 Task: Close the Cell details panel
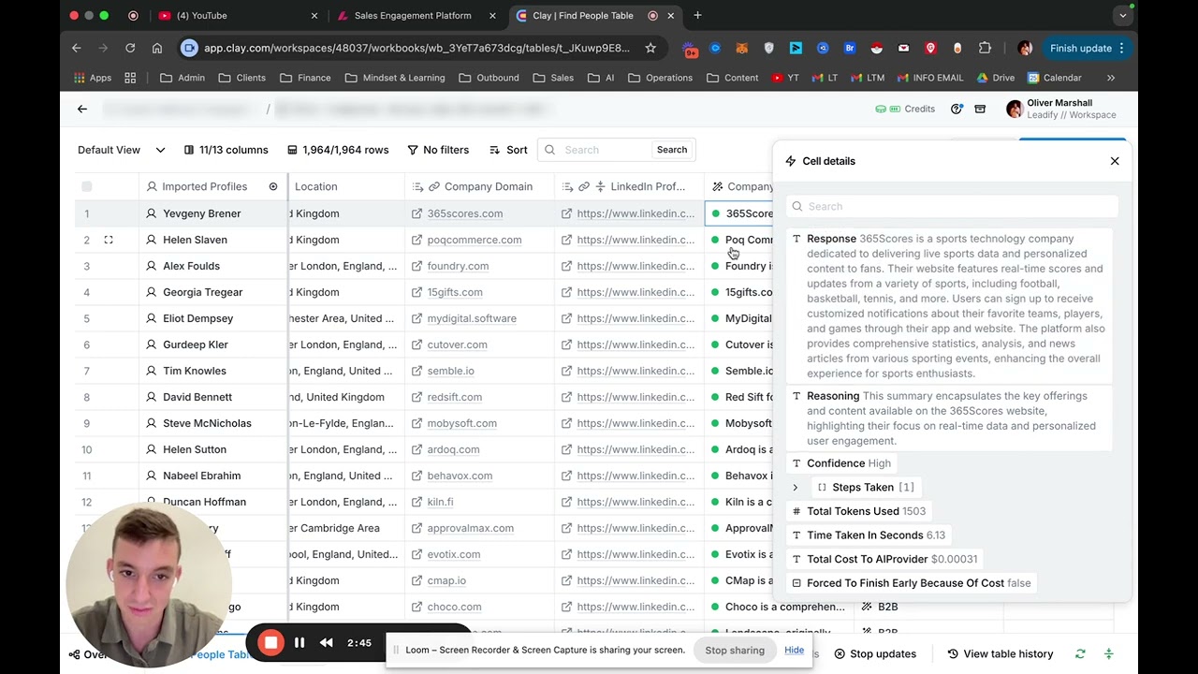(x=1115, y=161)
